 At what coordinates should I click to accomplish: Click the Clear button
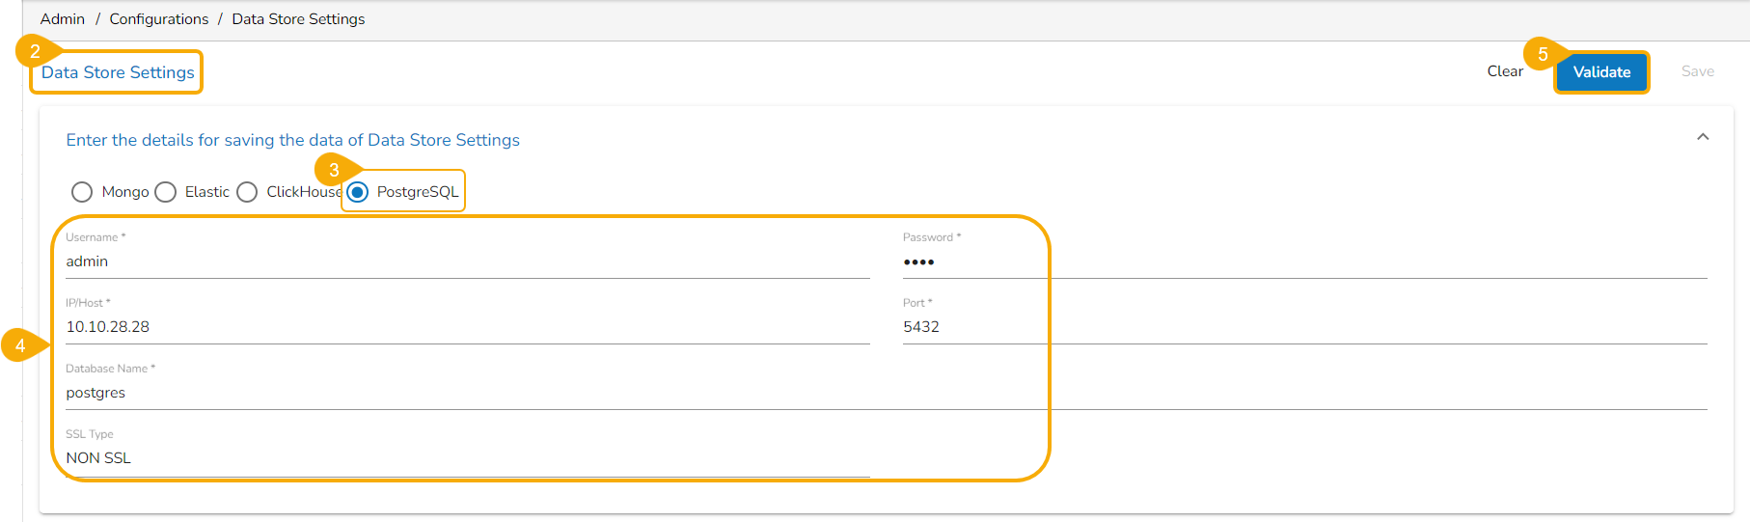click(1504, 71)
